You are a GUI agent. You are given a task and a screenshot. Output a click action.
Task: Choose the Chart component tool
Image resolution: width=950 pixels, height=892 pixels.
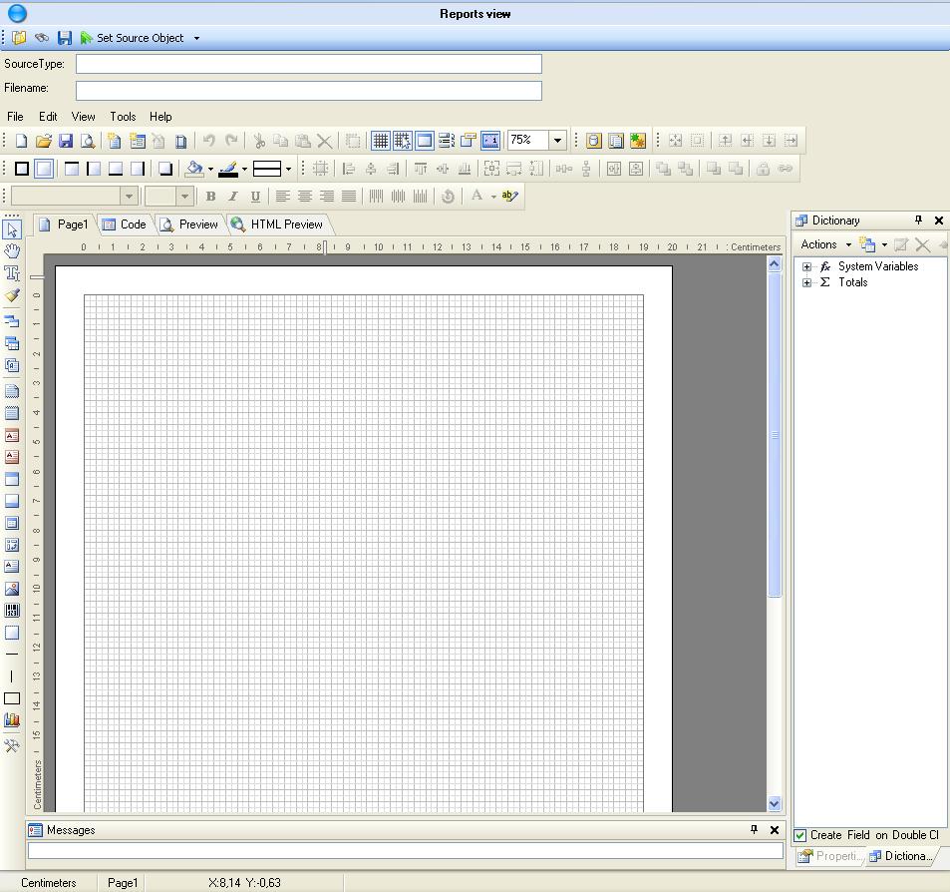(12, 719)
